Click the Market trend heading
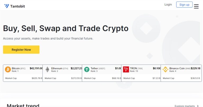Screen dimensions: 203x107 coord(23,105)
